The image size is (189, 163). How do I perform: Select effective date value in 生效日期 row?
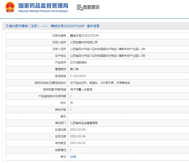pos(78,136)
